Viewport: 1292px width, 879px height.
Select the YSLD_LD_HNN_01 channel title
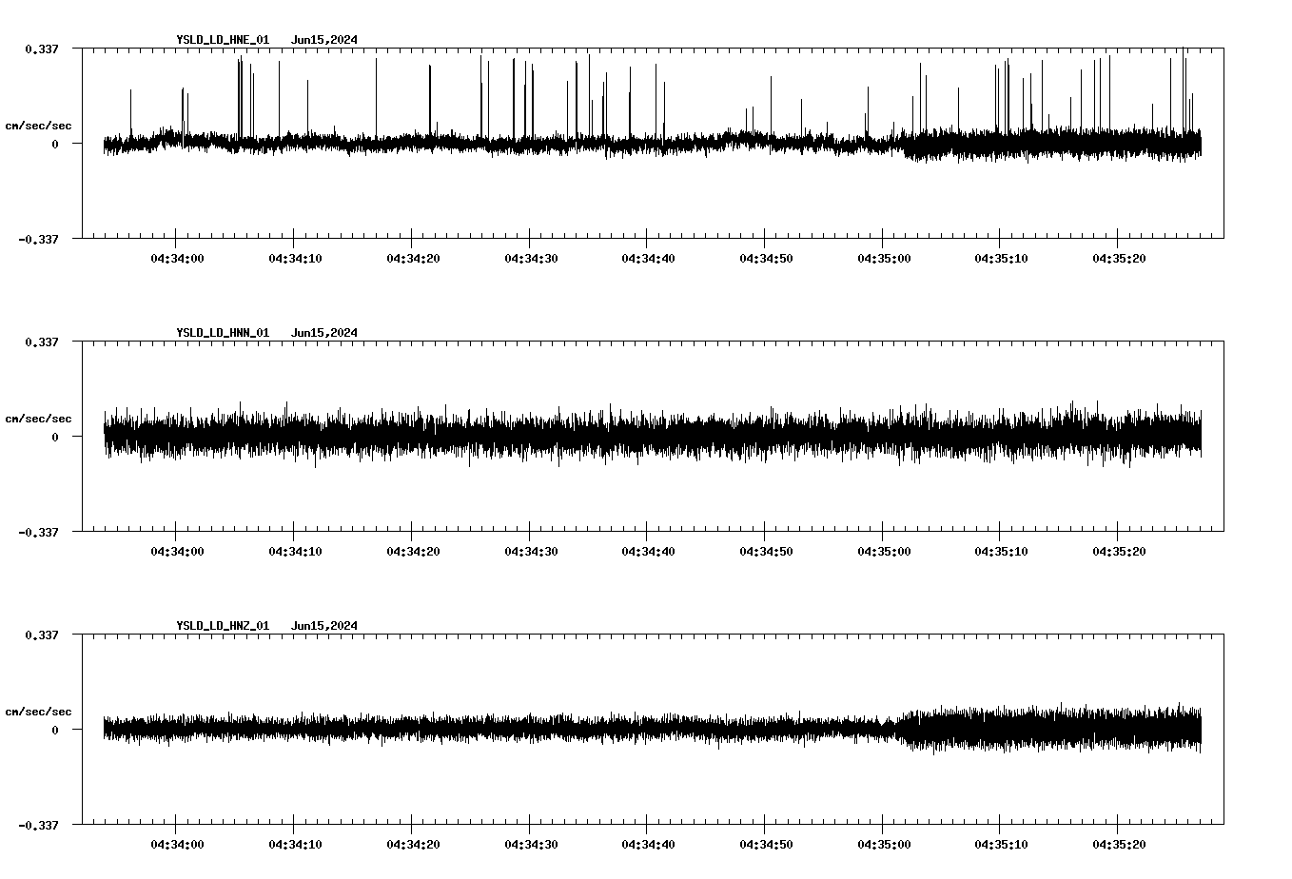click(222, 333)
